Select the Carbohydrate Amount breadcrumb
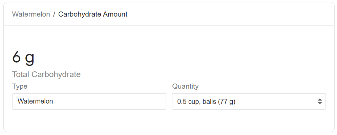Screen dimensions: 337x135 coord(93,14)
